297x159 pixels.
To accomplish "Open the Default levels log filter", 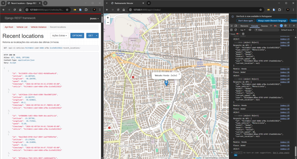I will click(288, 30).
